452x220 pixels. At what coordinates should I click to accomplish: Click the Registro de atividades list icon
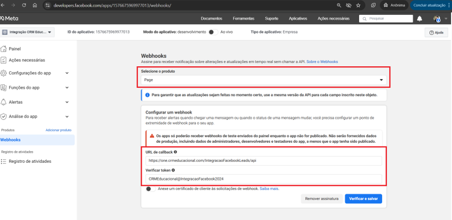tap(3, 161)
